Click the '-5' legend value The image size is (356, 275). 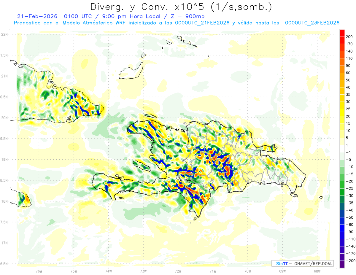click(349, 160)
